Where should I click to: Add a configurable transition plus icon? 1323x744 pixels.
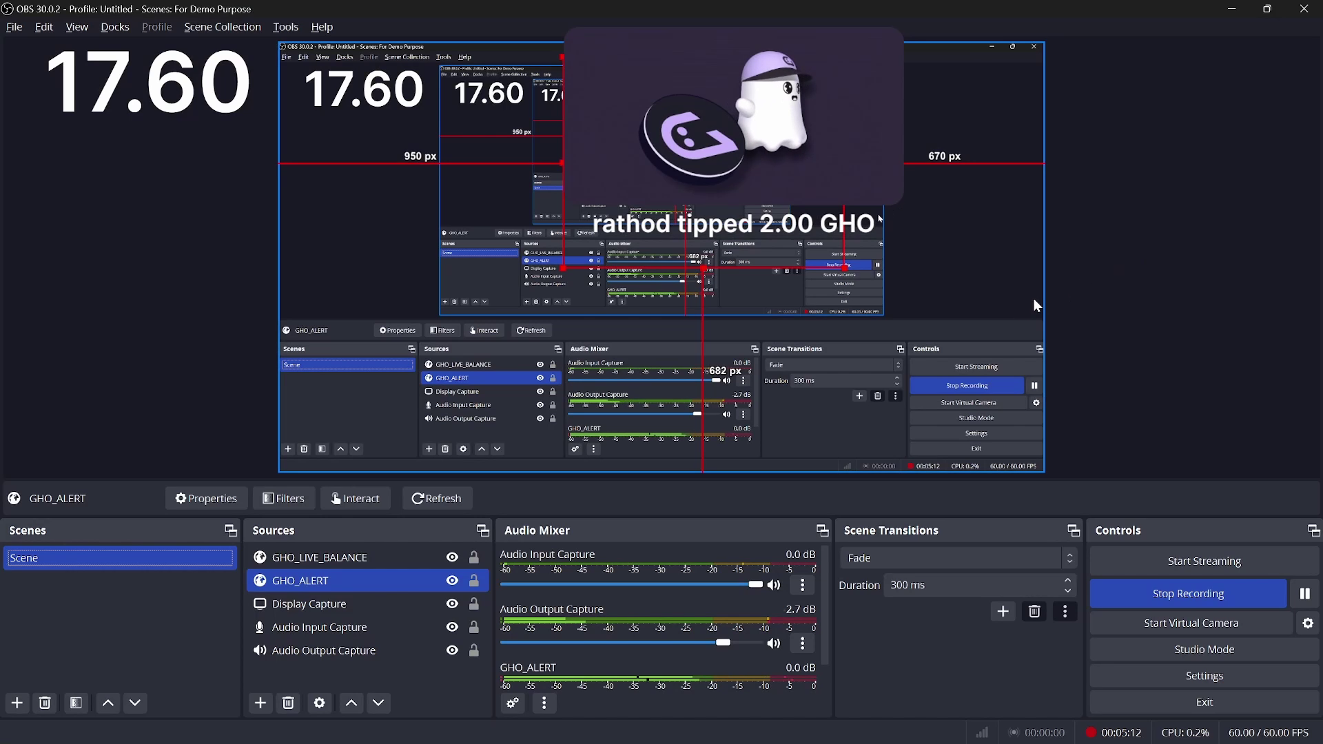pyautogui.click(x=1003, y=611)
